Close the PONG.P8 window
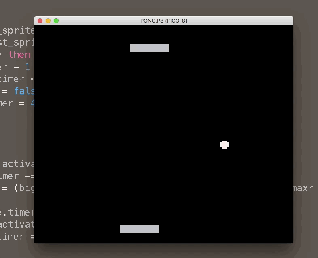This screenshot has width=318, height=258. pos(40,21)
